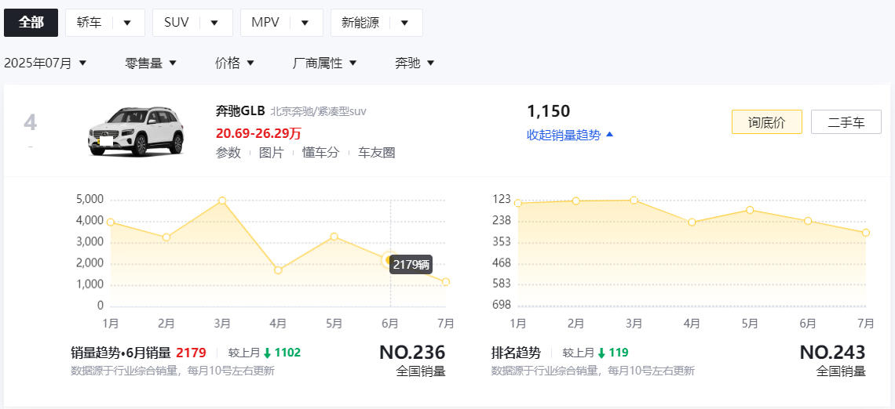This screenshot has height=409, width=895.
Task: Open the 价格 filter dropdown
Action: [x=235, y=63]
